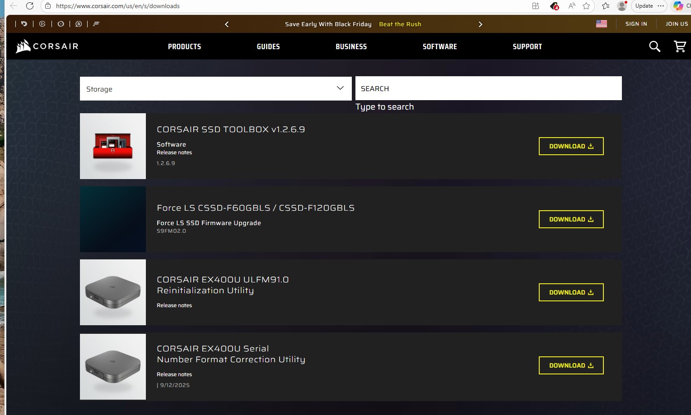
Task: Open the browser profile avatar
Action: (x=622, y=6)
